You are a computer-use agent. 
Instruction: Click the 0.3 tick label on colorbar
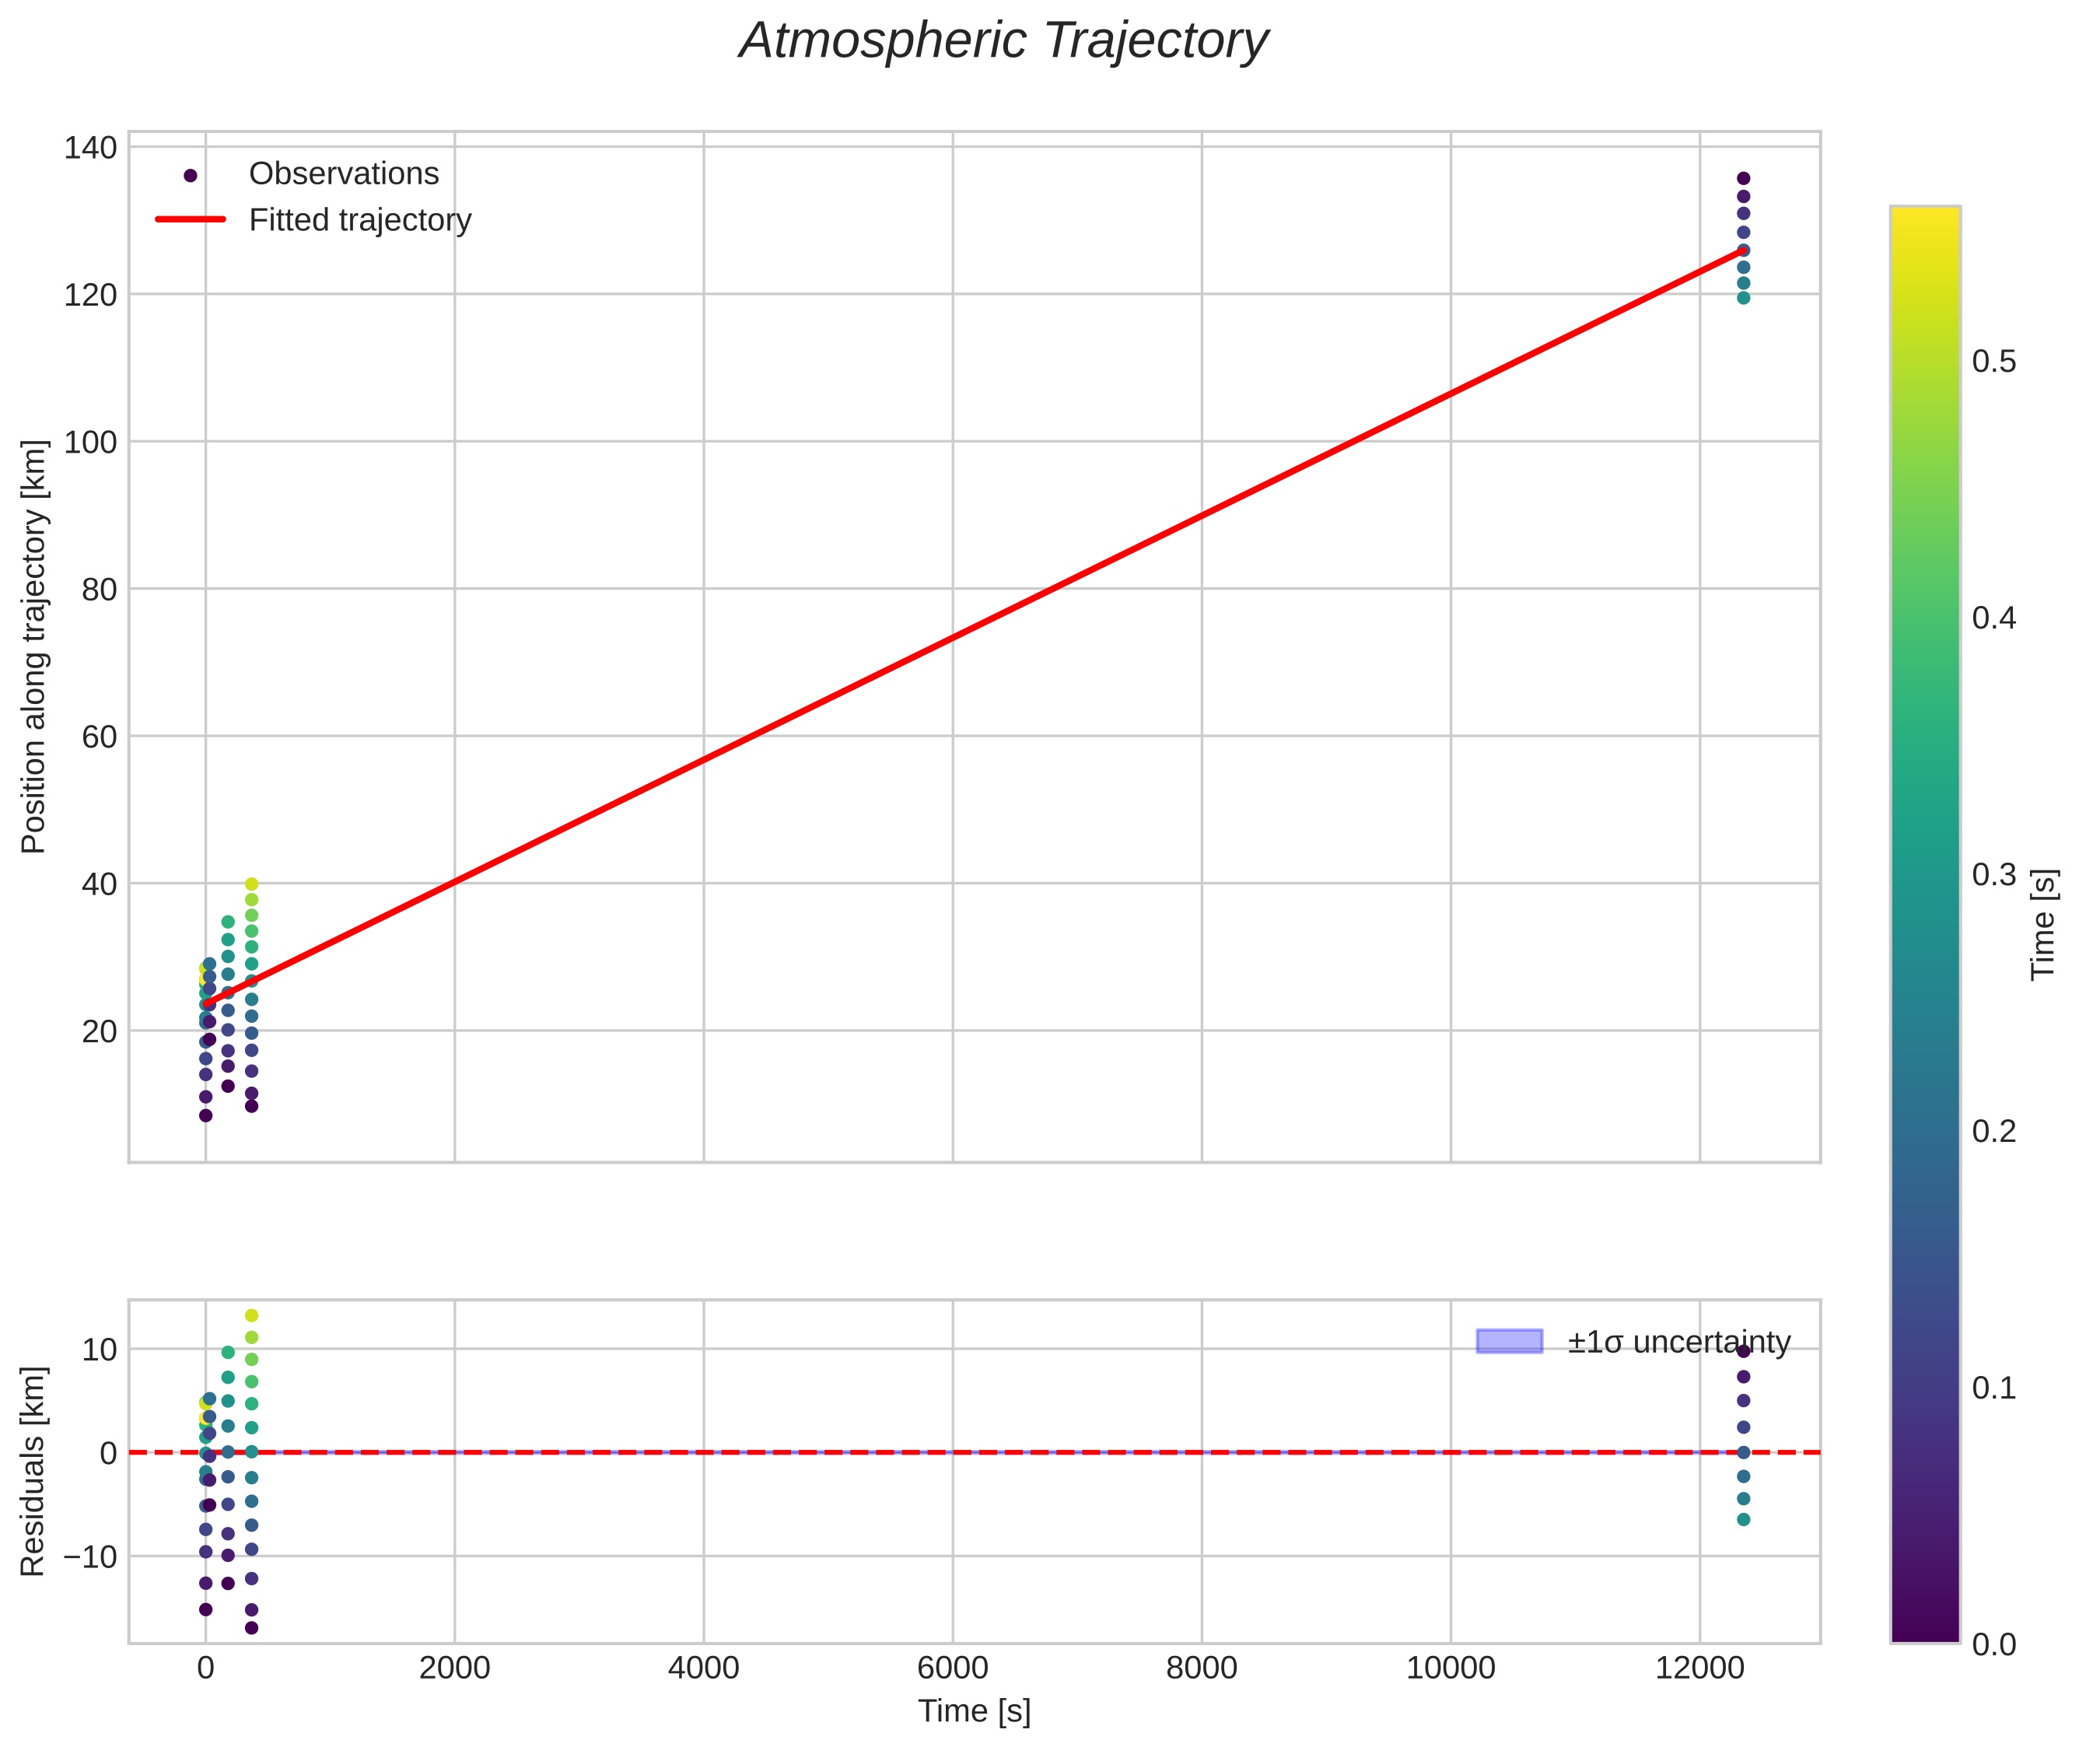1993,874
